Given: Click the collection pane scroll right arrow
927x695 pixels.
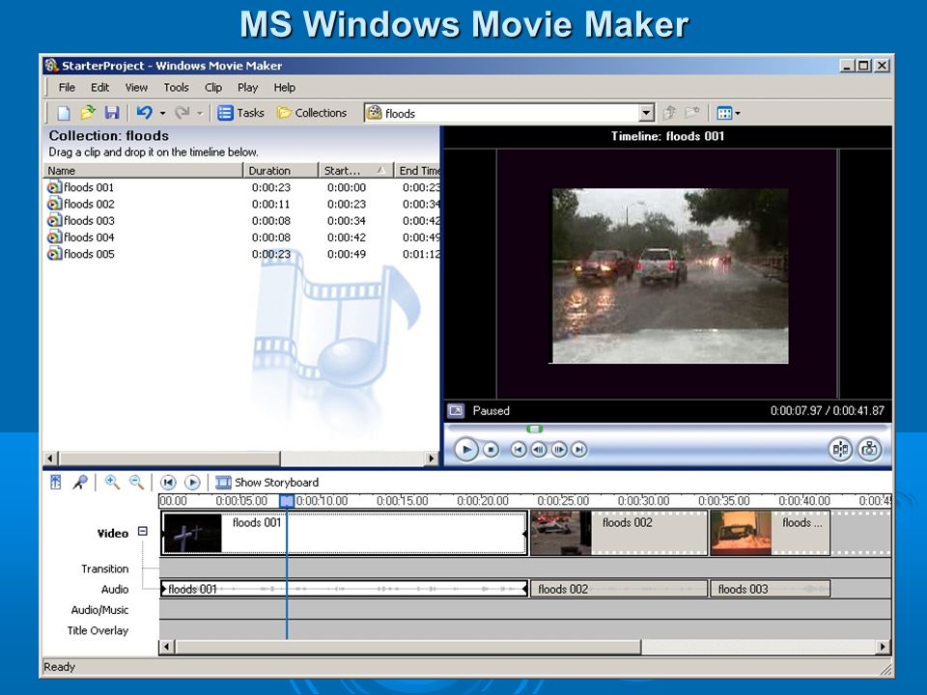Looking at the screenshot, I should [x=431, y=458].
